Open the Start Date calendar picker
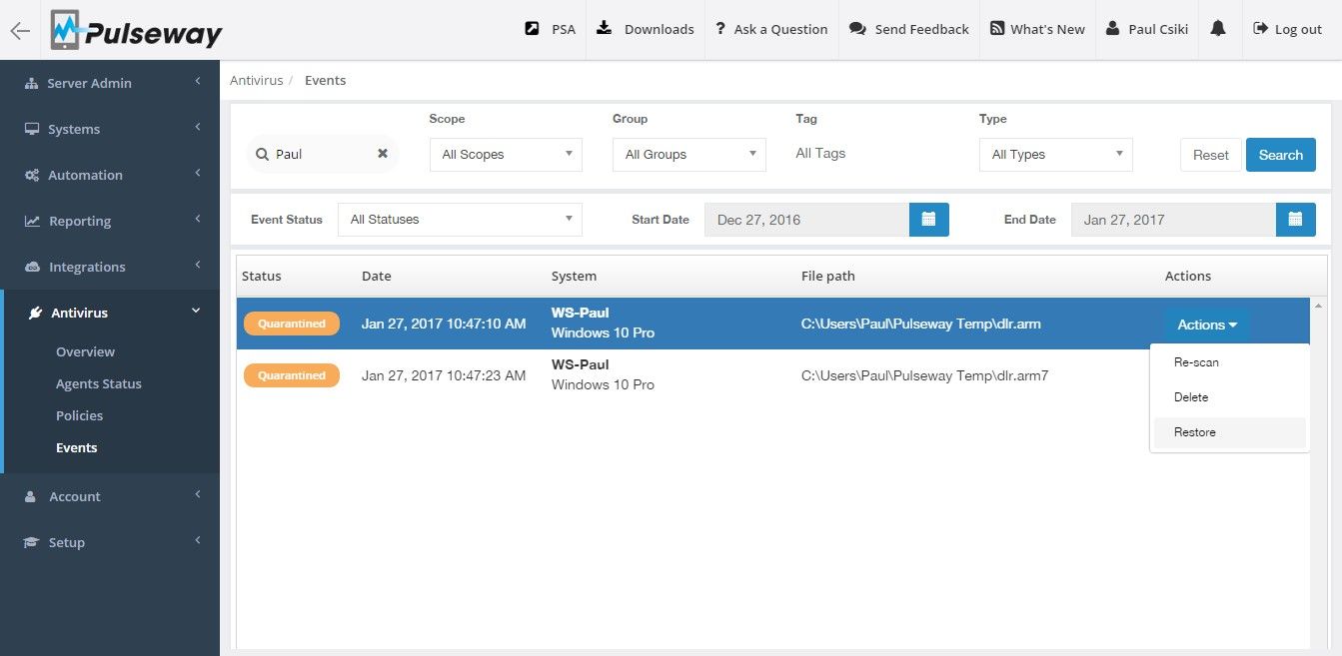Viewport: 1342px width, 656px height. (x=928, y=220)
